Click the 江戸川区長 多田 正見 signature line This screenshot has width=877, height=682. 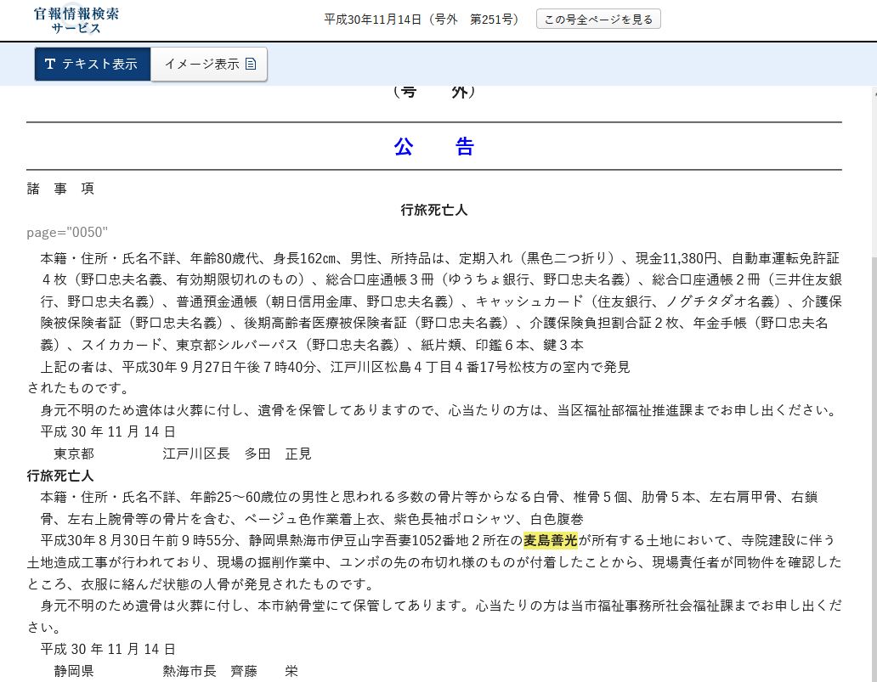[237, 454]
